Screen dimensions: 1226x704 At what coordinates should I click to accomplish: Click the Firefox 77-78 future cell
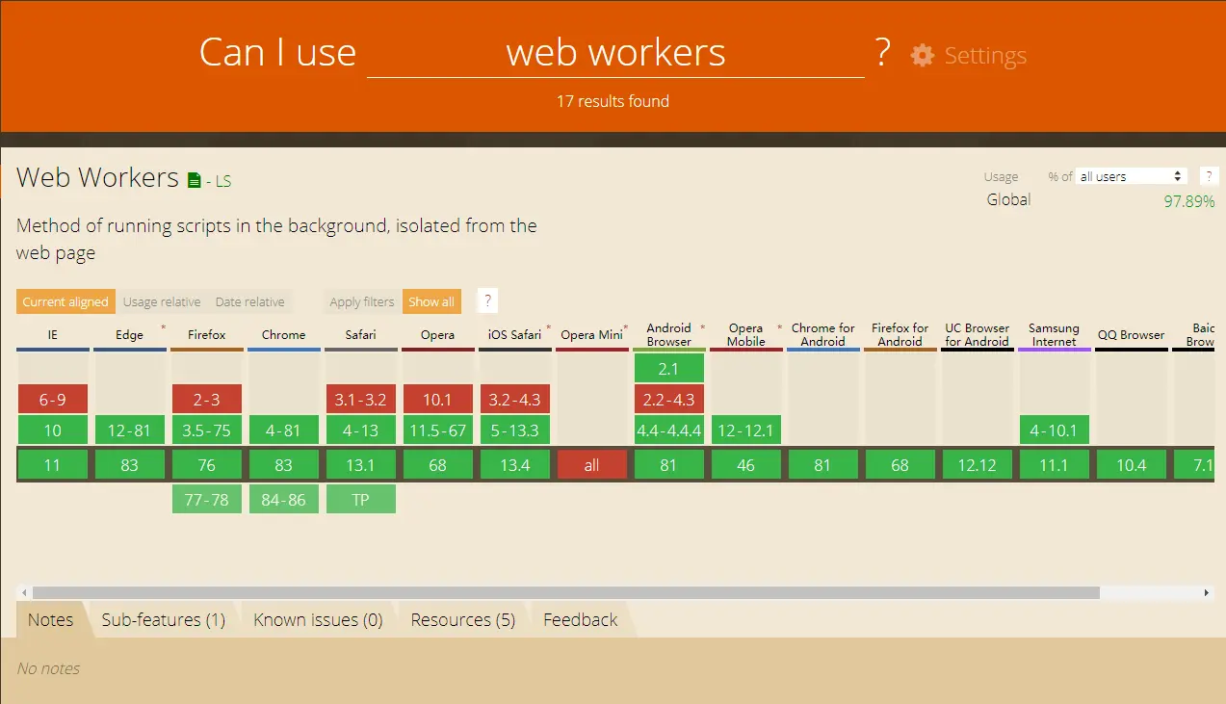(x=207, y=500)
